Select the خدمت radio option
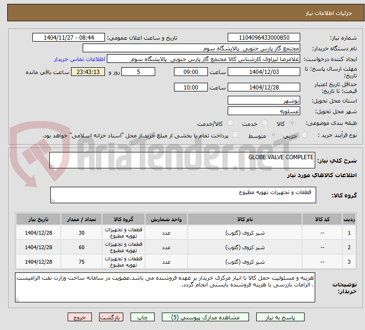Image resolution: width=365 pixels, height=330 pixels. pos(264,123)
